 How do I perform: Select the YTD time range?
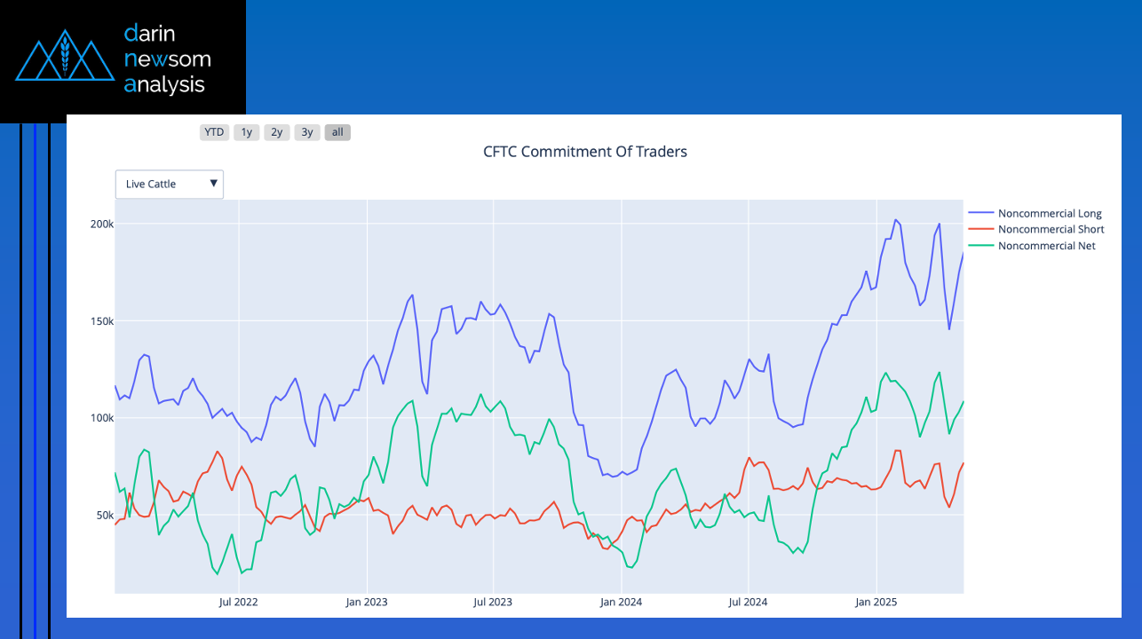coord(214,132)
